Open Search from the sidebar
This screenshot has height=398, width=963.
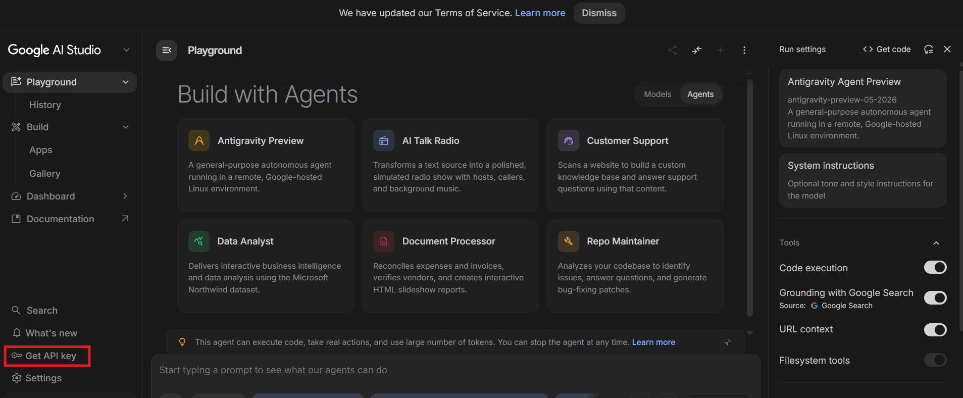point(34,310)
